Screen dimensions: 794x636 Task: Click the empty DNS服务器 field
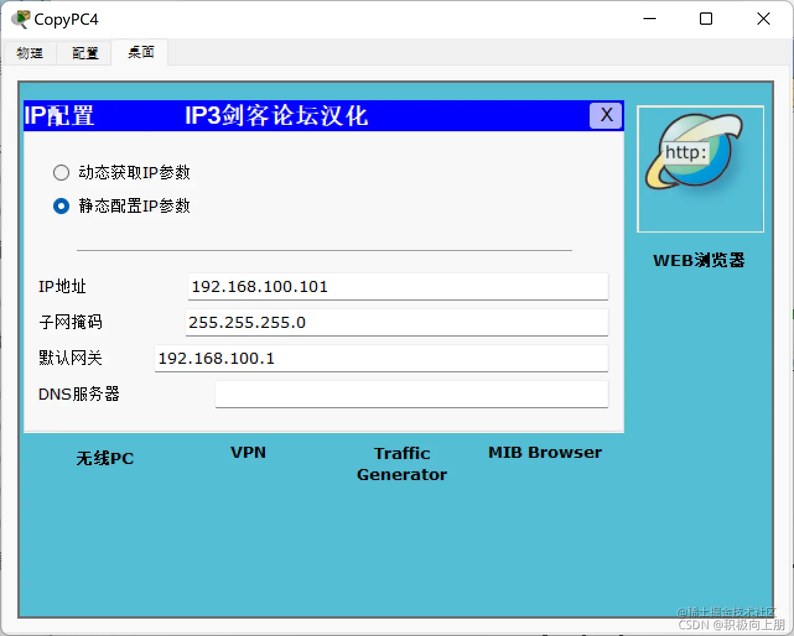(411, 394)
